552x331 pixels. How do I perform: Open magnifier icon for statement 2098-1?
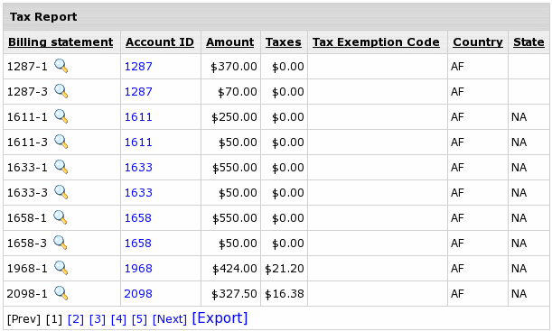tap(61, 293)
